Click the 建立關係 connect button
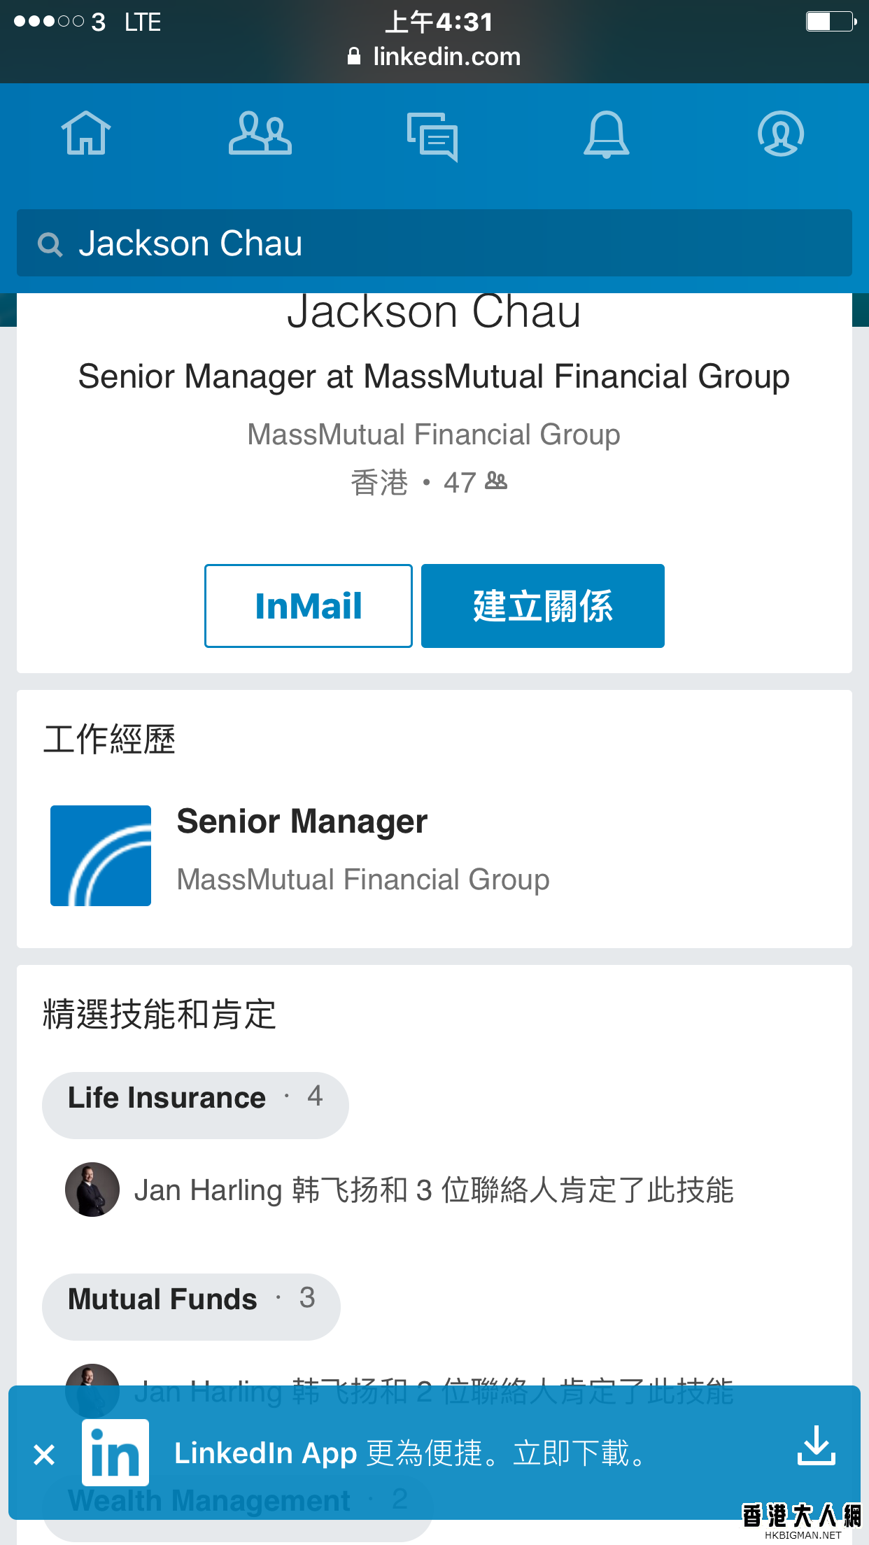This screenshot has width=869, height=1545. [543, 606]
